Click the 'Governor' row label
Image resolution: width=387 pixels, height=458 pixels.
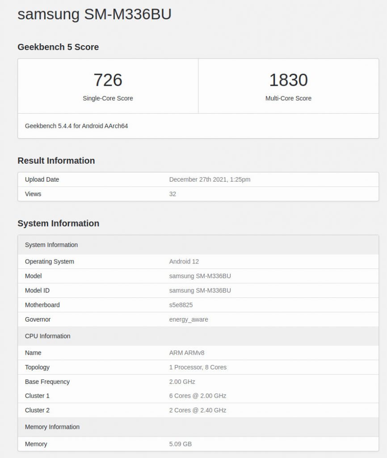[38, 319]
